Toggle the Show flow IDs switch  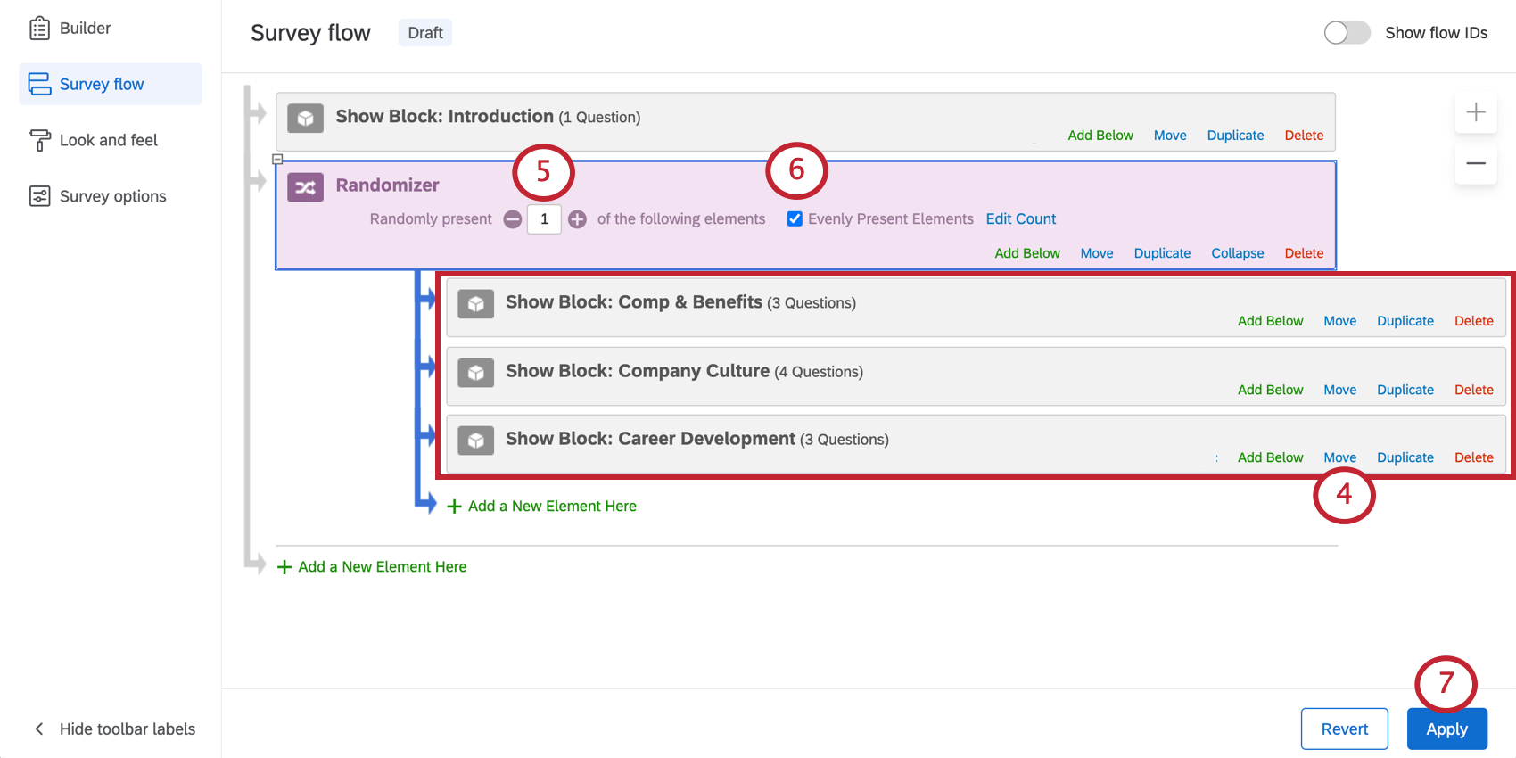1347,33
